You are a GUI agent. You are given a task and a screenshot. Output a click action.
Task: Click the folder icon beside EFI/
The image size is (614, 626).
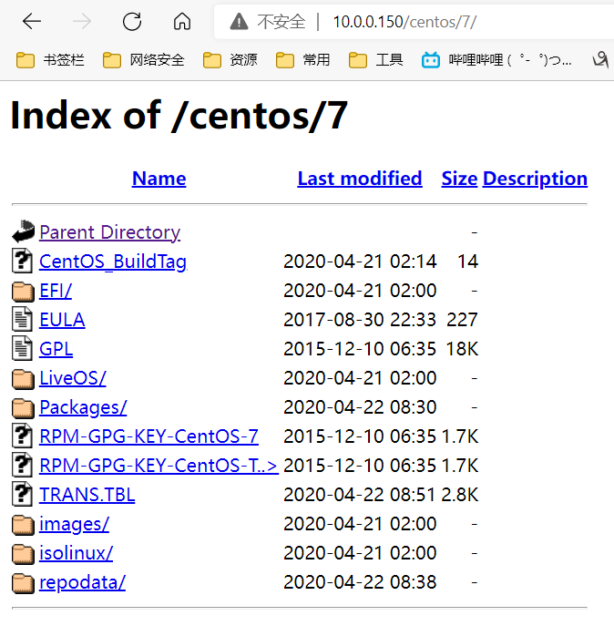[23, 291]
